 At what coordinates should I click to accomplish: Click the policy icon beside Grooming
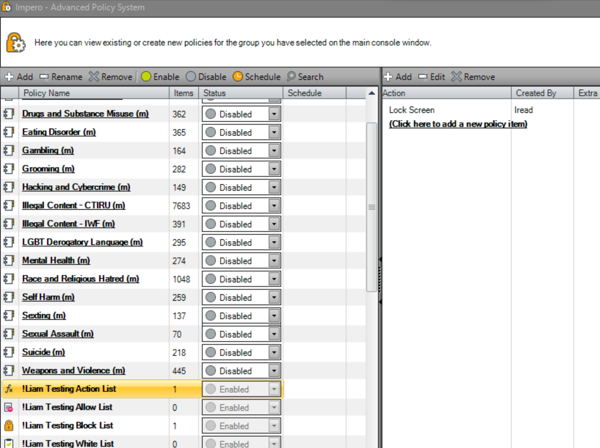coord(9,169)
